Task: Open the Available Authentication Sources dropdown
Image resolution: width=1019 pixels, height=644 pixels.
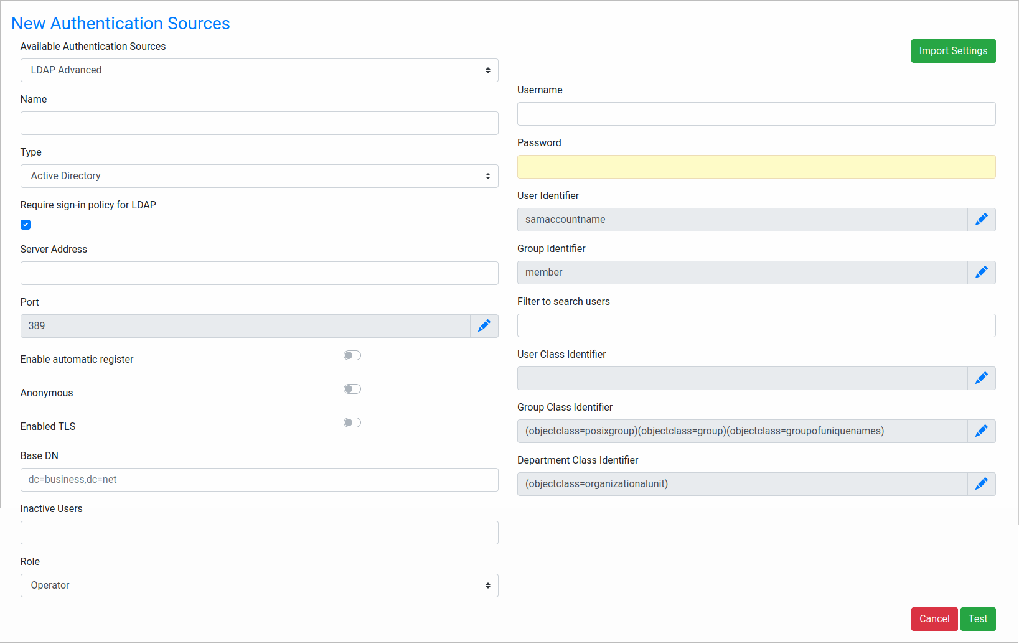Action: click(259, 70)
